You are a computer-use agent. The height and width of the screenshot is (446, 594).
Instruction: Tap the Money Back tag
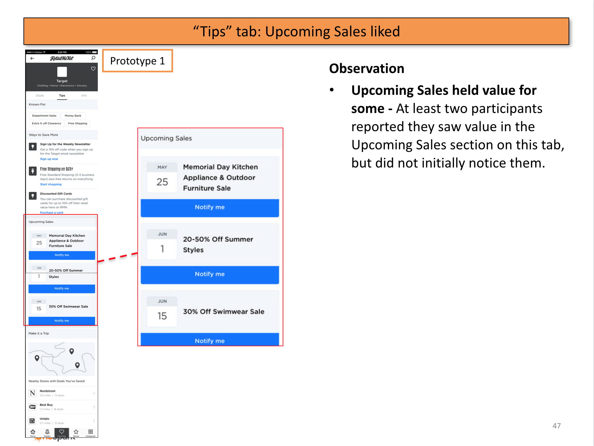click(x=73, y=116)
